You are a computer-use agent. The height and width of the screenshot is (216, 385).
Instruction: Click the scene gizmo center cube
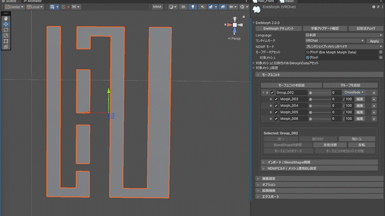coord(235,25)
